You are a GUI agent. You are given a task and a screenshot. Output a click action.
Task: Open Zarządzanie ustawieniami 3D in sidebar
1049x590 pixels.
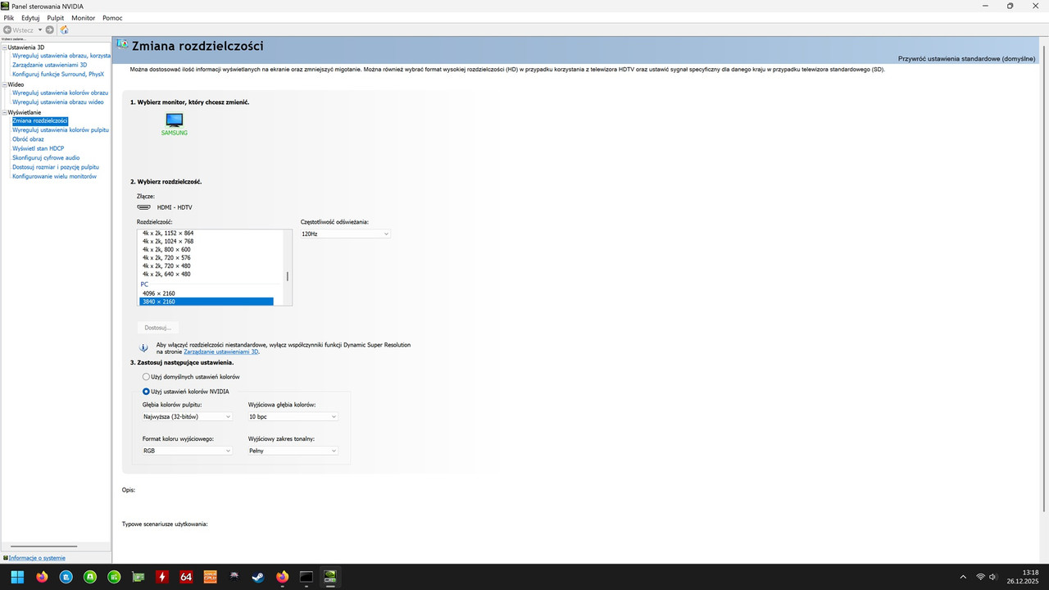[x=49, y=65]
